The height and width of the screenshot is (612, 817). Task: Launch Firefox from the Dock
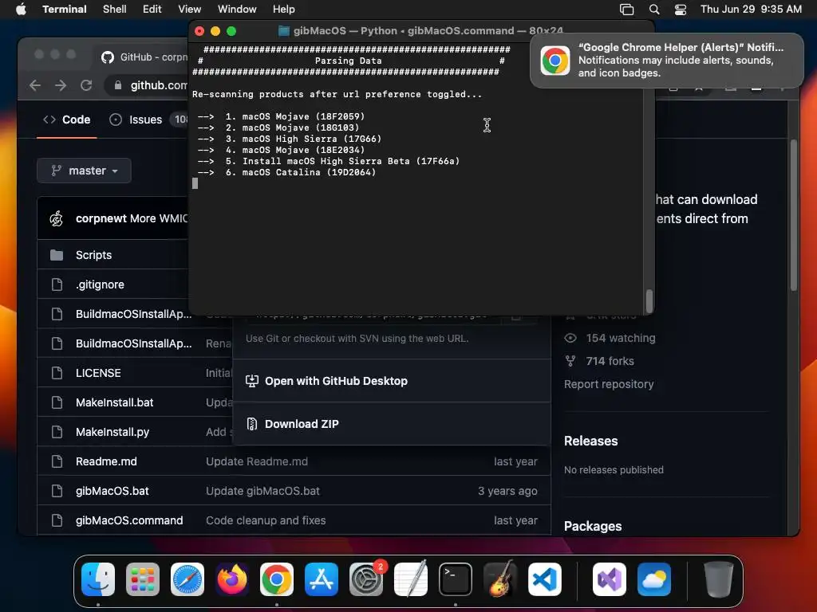(232, 579)
